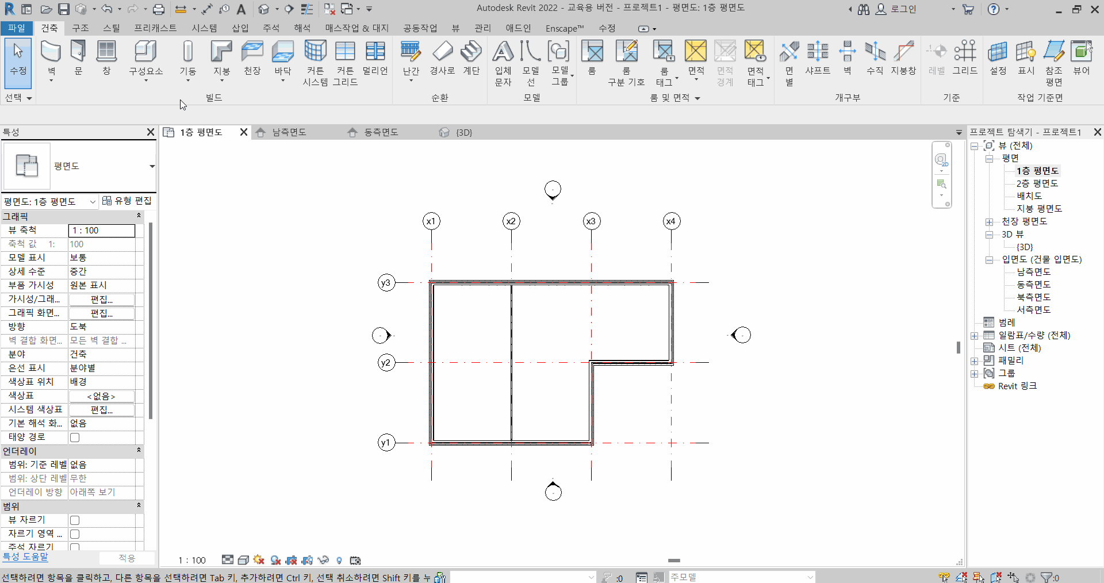The image size is (1104, 583).
Task: Select the 벽 (Wall) tool
Action: 51,57
